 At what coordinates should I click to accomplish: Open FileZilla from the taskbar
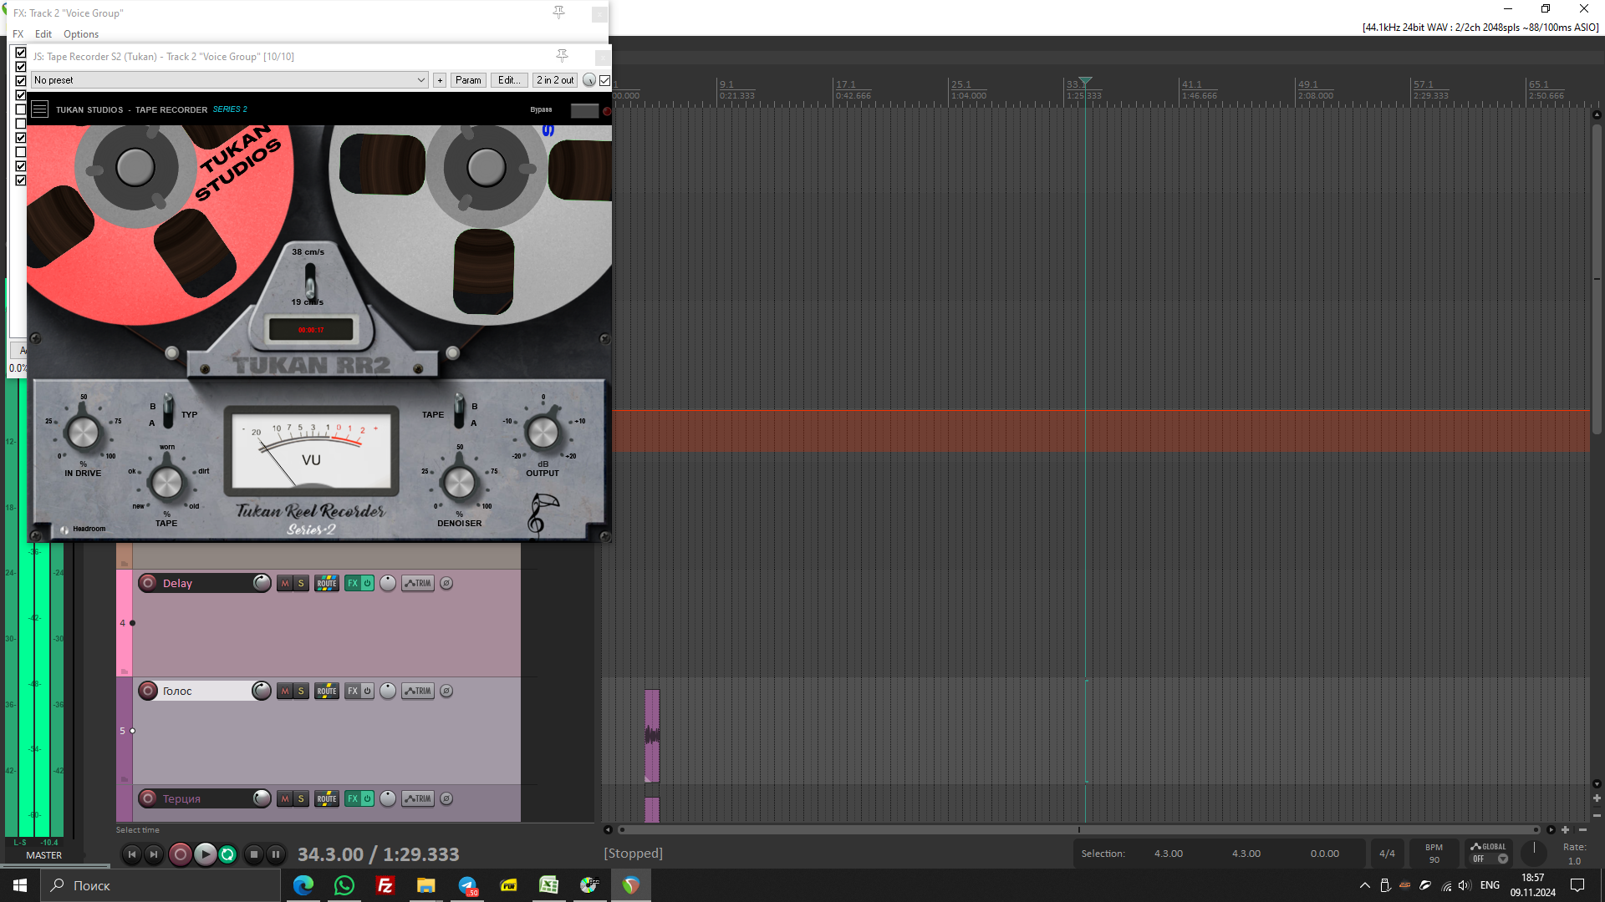[385, 885]
